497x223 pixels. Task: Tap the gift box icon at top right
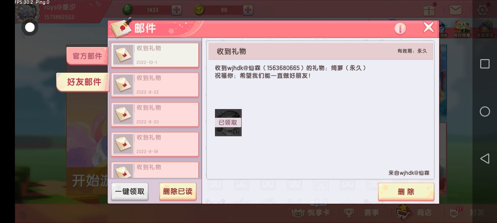tap(429, 10)
